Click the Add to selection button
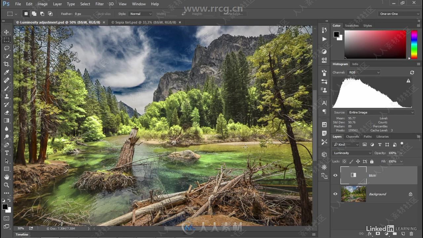423x238 pixels. pyautogui.click(x=34, y=14)
